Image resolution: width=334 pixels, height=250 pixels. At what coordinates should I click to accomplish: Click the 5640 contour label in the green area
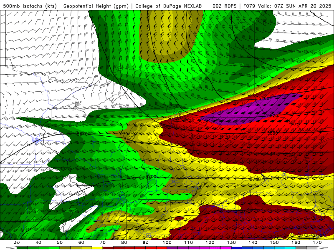pos(82,134)
